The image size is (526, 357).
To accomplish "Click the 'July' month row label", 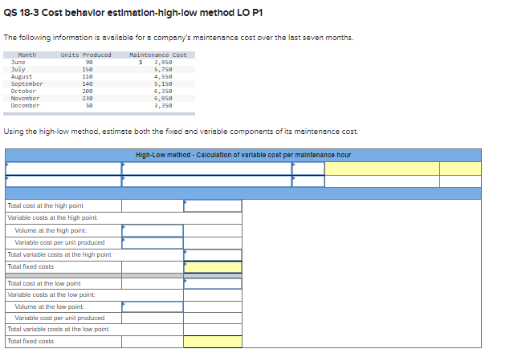I will [18, 69].
